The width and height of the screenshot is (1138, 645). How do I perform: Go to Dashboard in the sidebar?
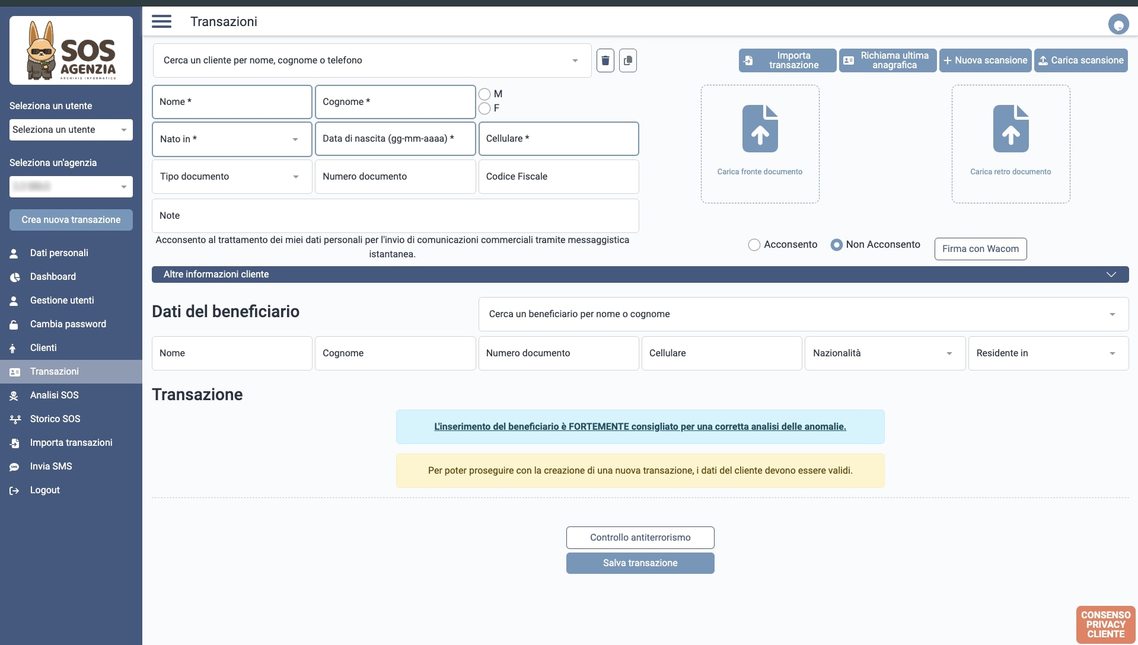(x=53, y=277)
